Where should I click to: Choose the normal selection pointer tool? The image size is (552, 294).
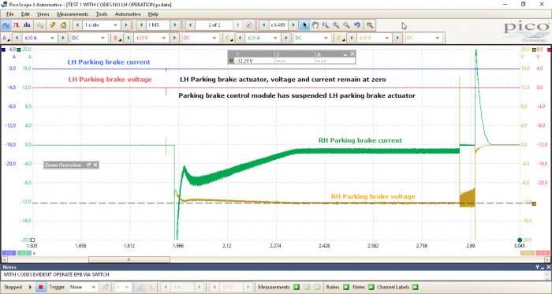click(x=304, y=25)
